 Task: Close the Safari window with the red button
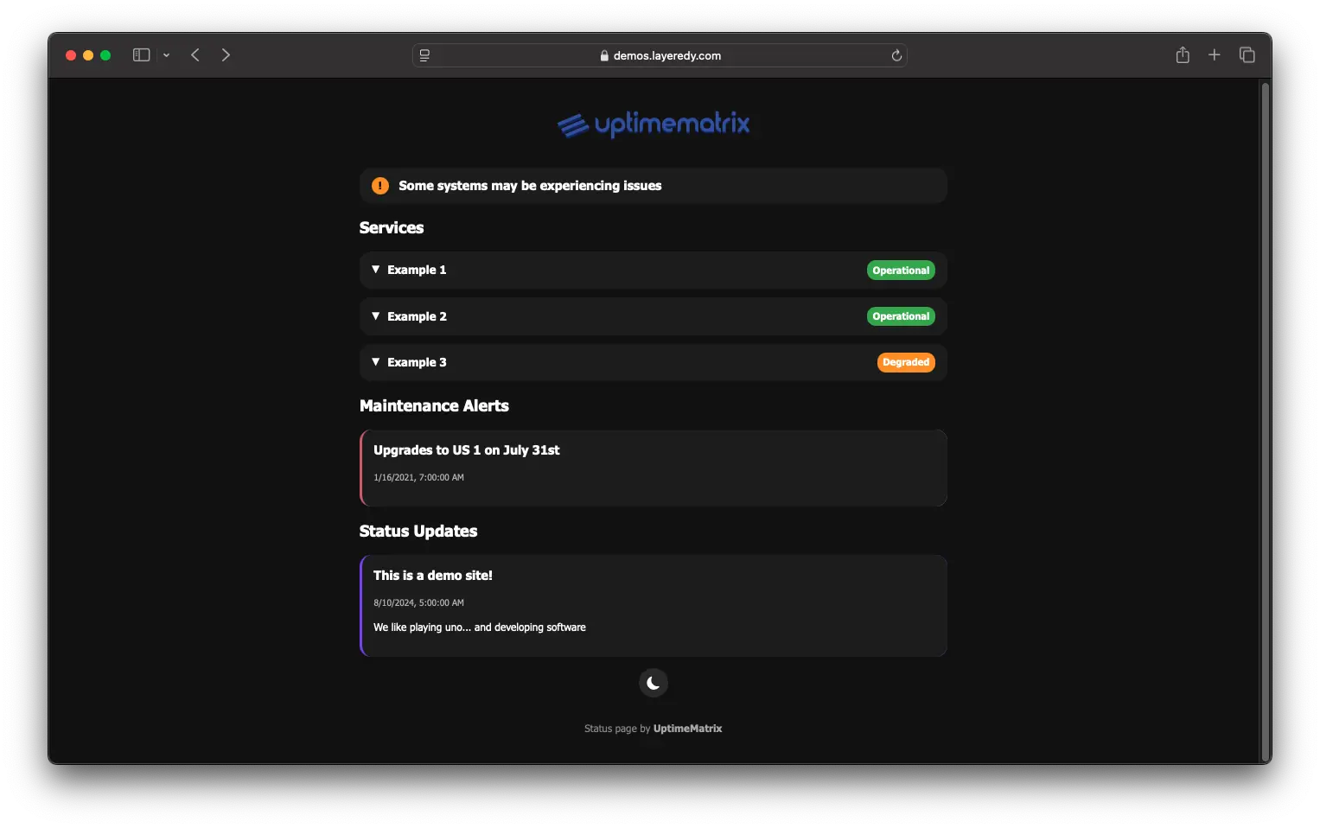(71, 55)
